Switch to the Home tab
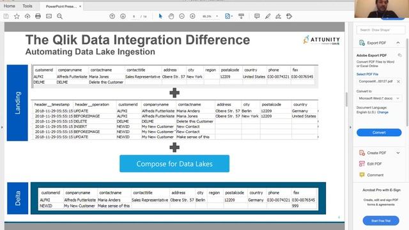 coord(10,6)
